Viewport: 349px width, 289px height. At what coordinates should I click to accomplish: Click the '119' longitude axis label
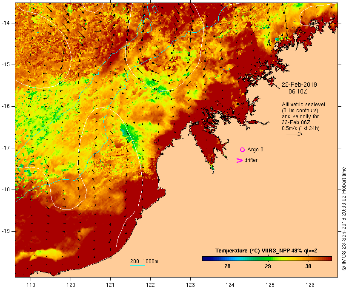point(31,285)
